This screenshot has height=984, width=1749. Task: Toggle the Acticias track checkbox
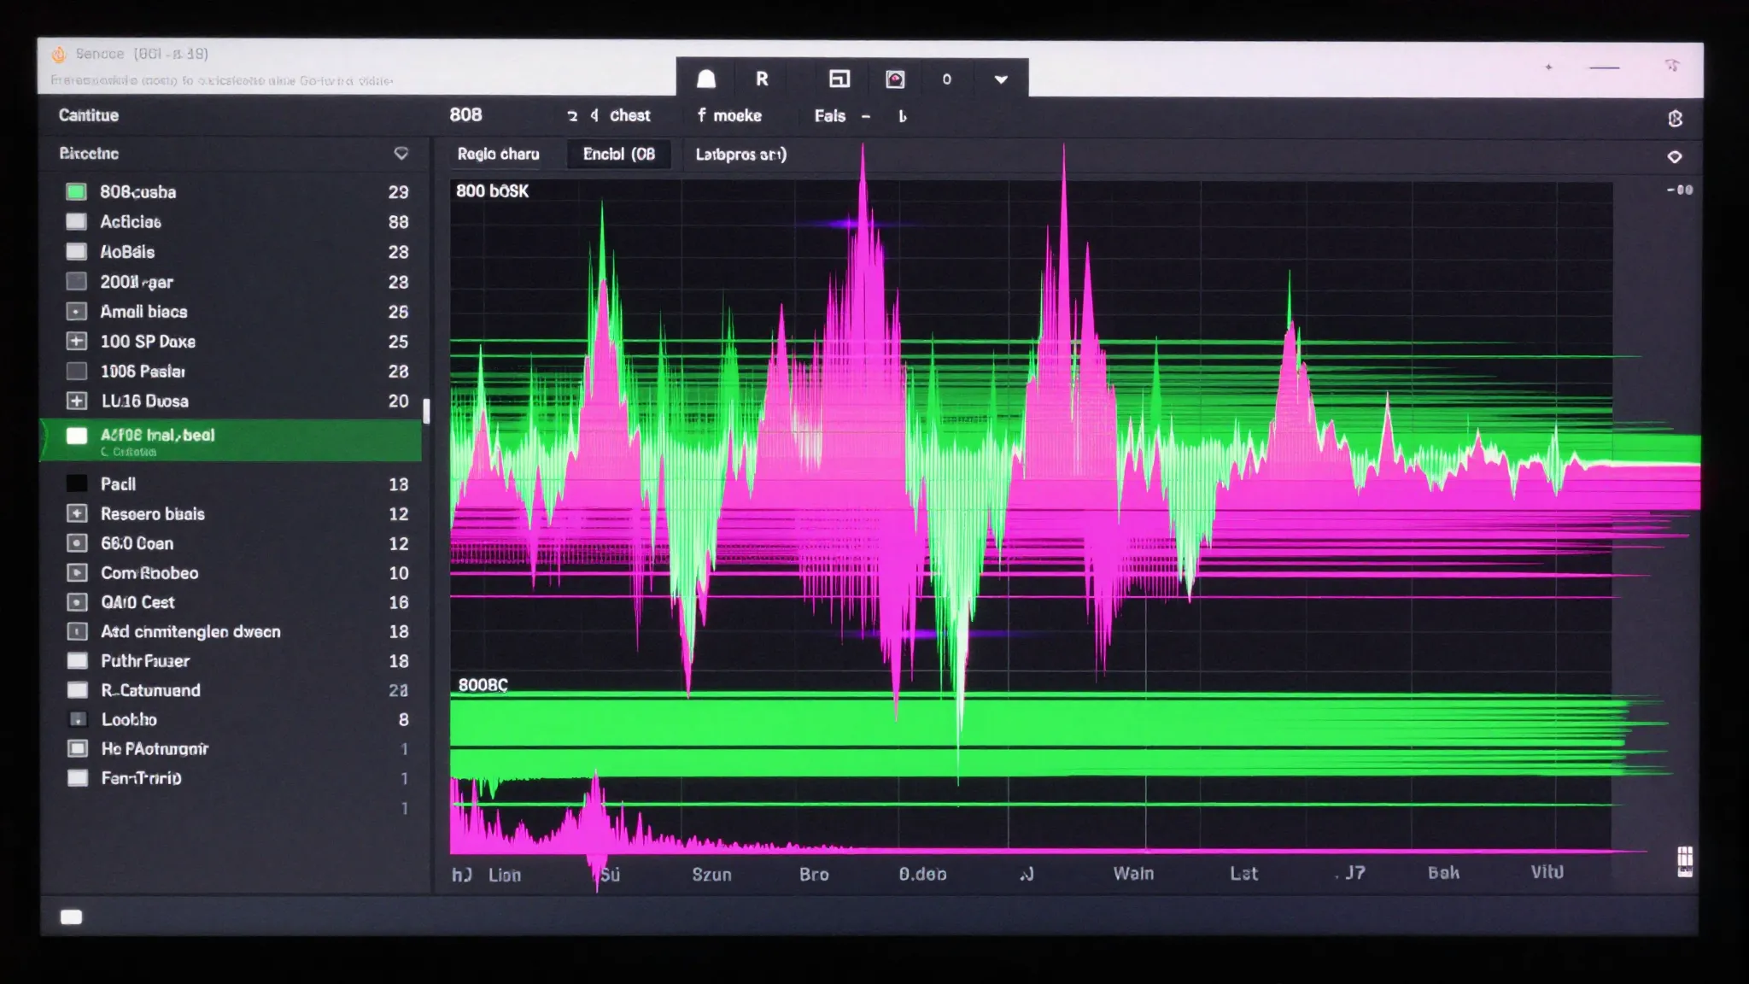pos(77,221)
